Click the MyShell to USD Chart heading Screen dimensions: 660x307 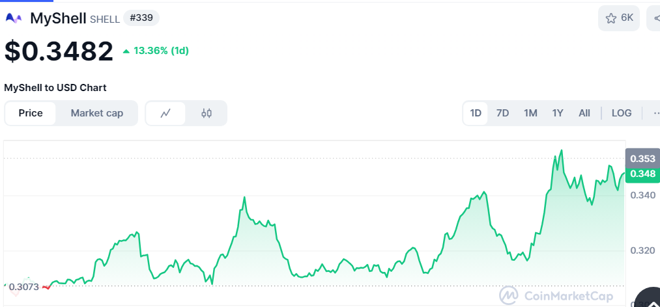pyautogui.click(x=55, y=88)
